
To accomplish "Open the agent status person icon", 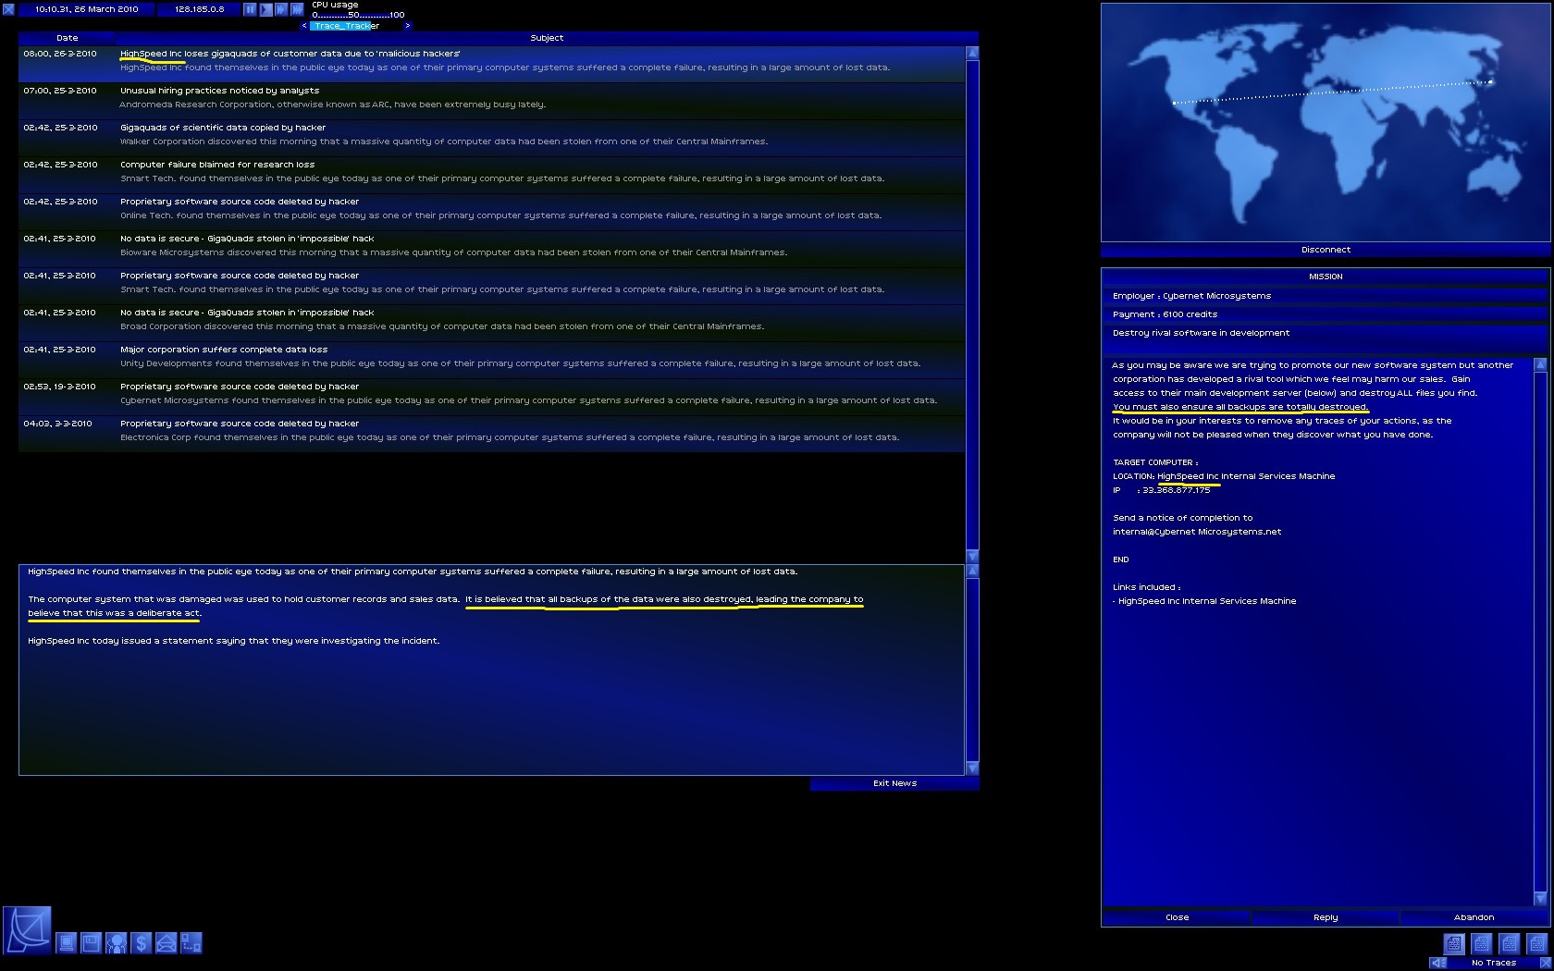I will click(116, 943).
